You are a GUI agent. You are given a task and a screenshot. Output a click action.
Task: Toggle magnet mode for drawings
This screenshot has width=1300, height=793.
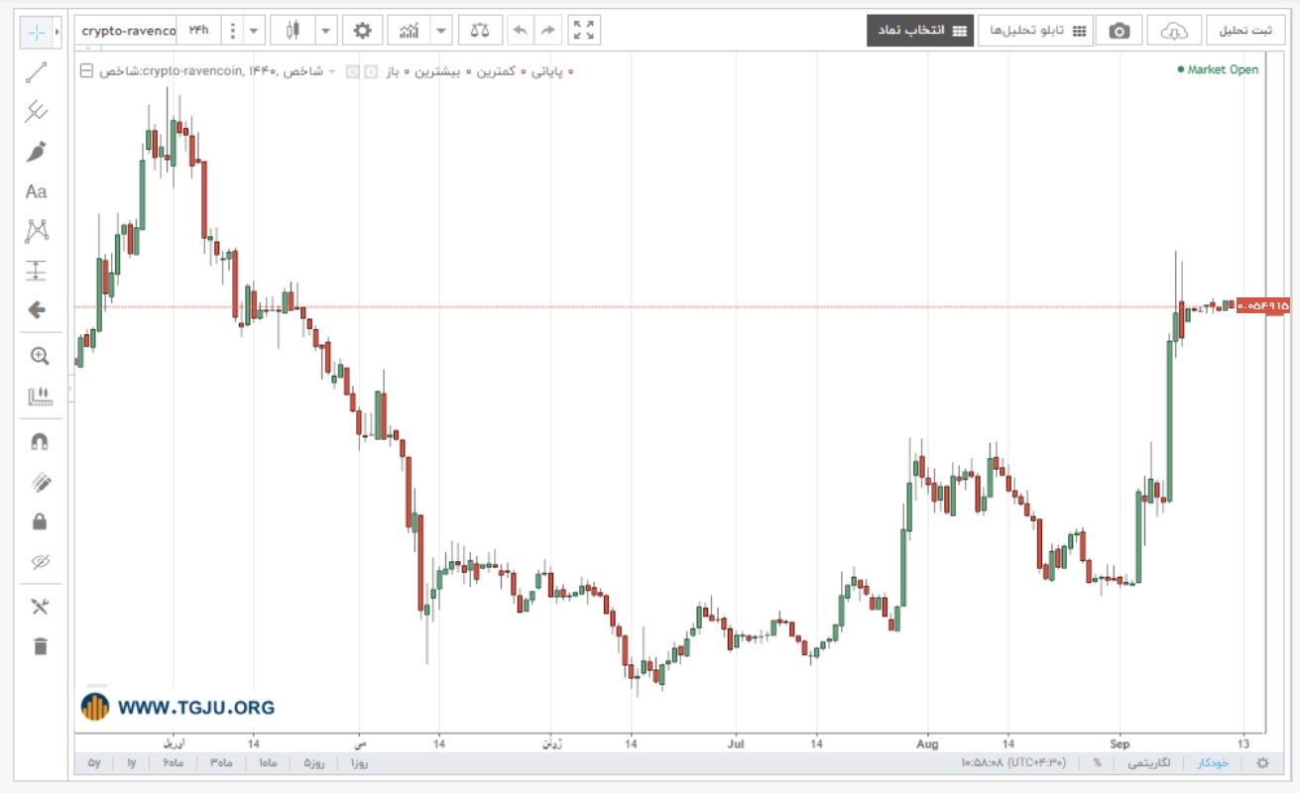(40, 442)
